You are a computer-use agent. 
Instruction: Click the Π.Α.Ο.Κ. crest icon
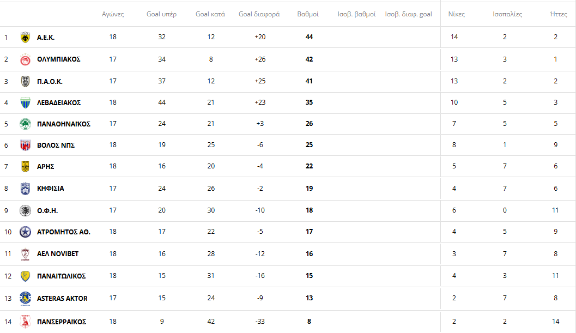pos(25,81)
